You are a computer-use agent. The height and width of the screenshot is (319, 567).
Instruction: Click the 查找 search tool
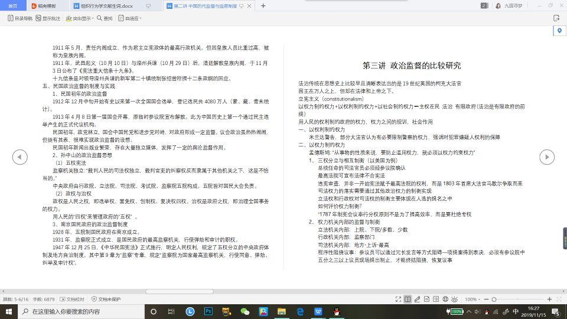[x=105, y=18]
